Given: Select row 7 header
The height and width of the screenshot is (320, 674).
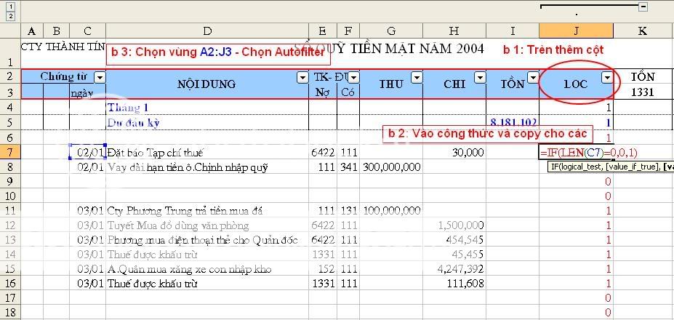Looking at the screenshot, I should tap(10, 152).
